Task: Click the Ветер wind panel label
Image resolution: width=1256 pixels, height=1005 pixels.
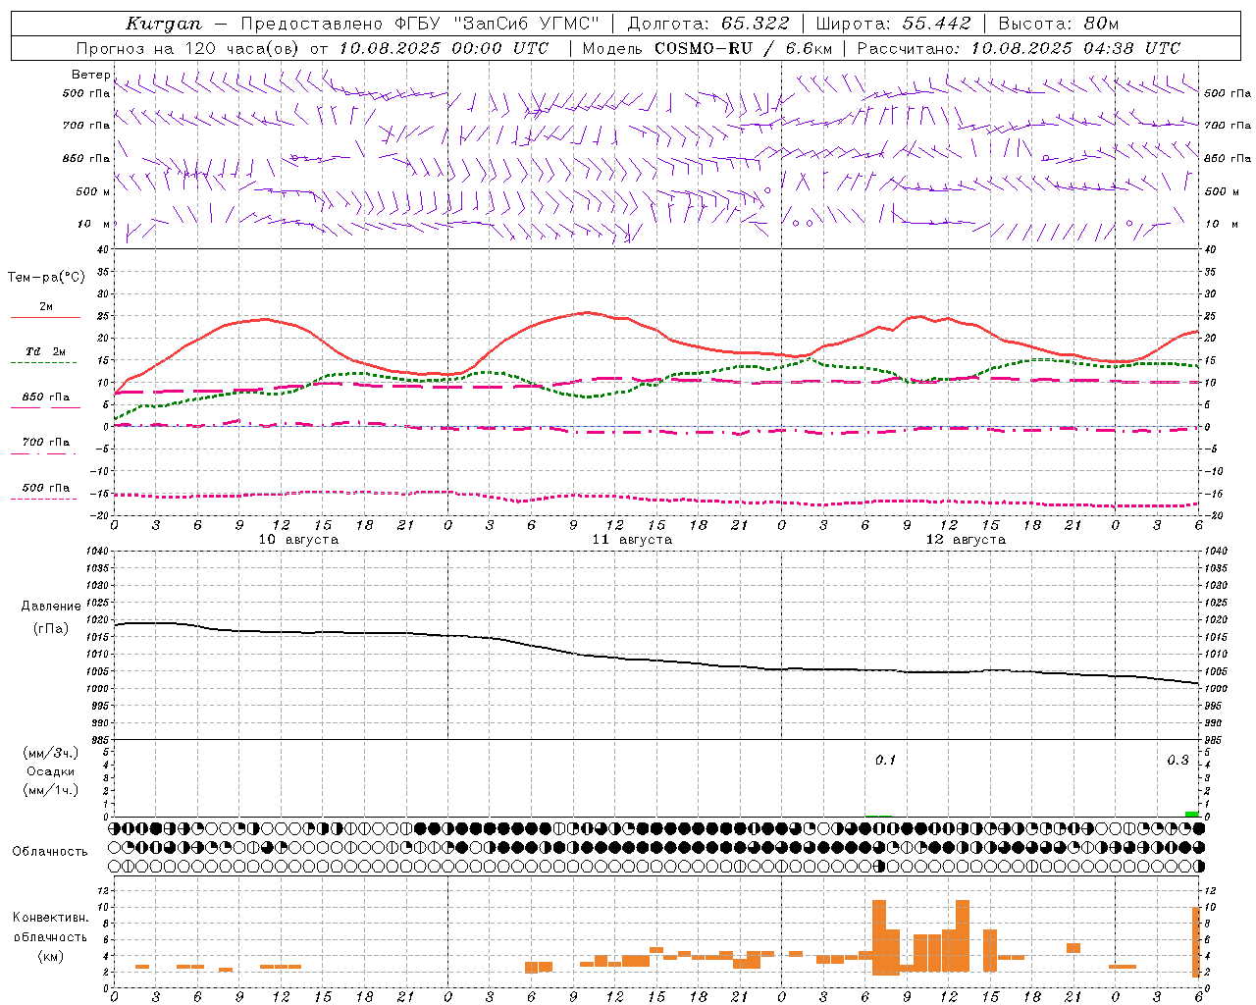Action: (x=91, y=75)
